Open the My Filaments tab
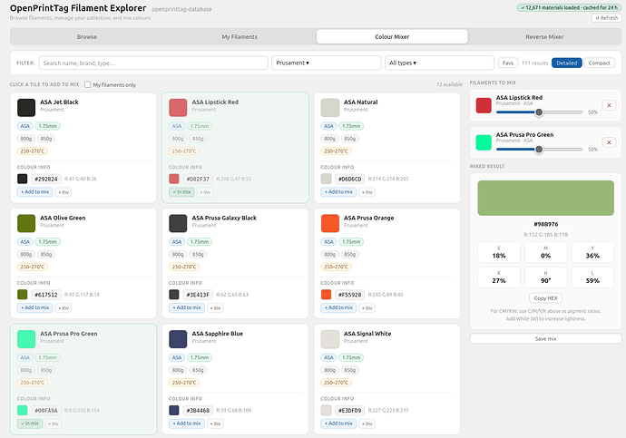626x438 pixels. click(240, 36)
